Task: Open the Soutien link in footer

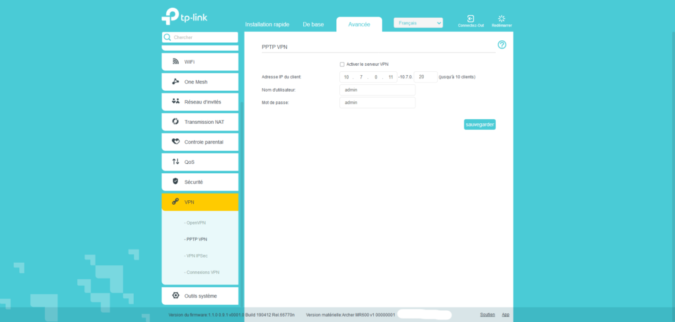Action: pyautogui.click(x=487, y=315)
